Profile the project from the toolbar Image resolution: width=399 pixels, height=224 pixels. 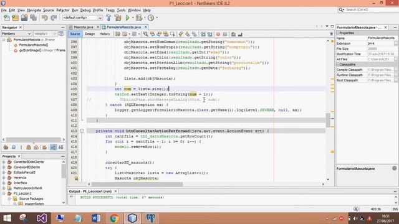click(x=151, y=18)
